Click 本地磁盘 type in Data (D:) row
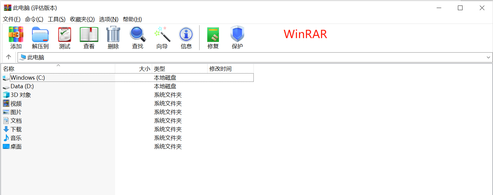The image size is (493, 195). 165,86
